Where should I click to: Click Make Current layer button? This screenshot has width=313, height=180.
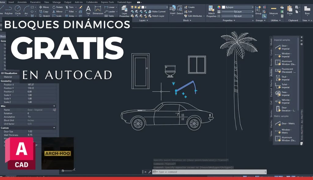157,12
